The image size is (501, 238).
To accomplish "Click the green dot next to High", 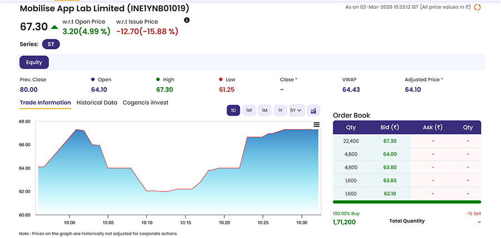I will pos(158,80).
